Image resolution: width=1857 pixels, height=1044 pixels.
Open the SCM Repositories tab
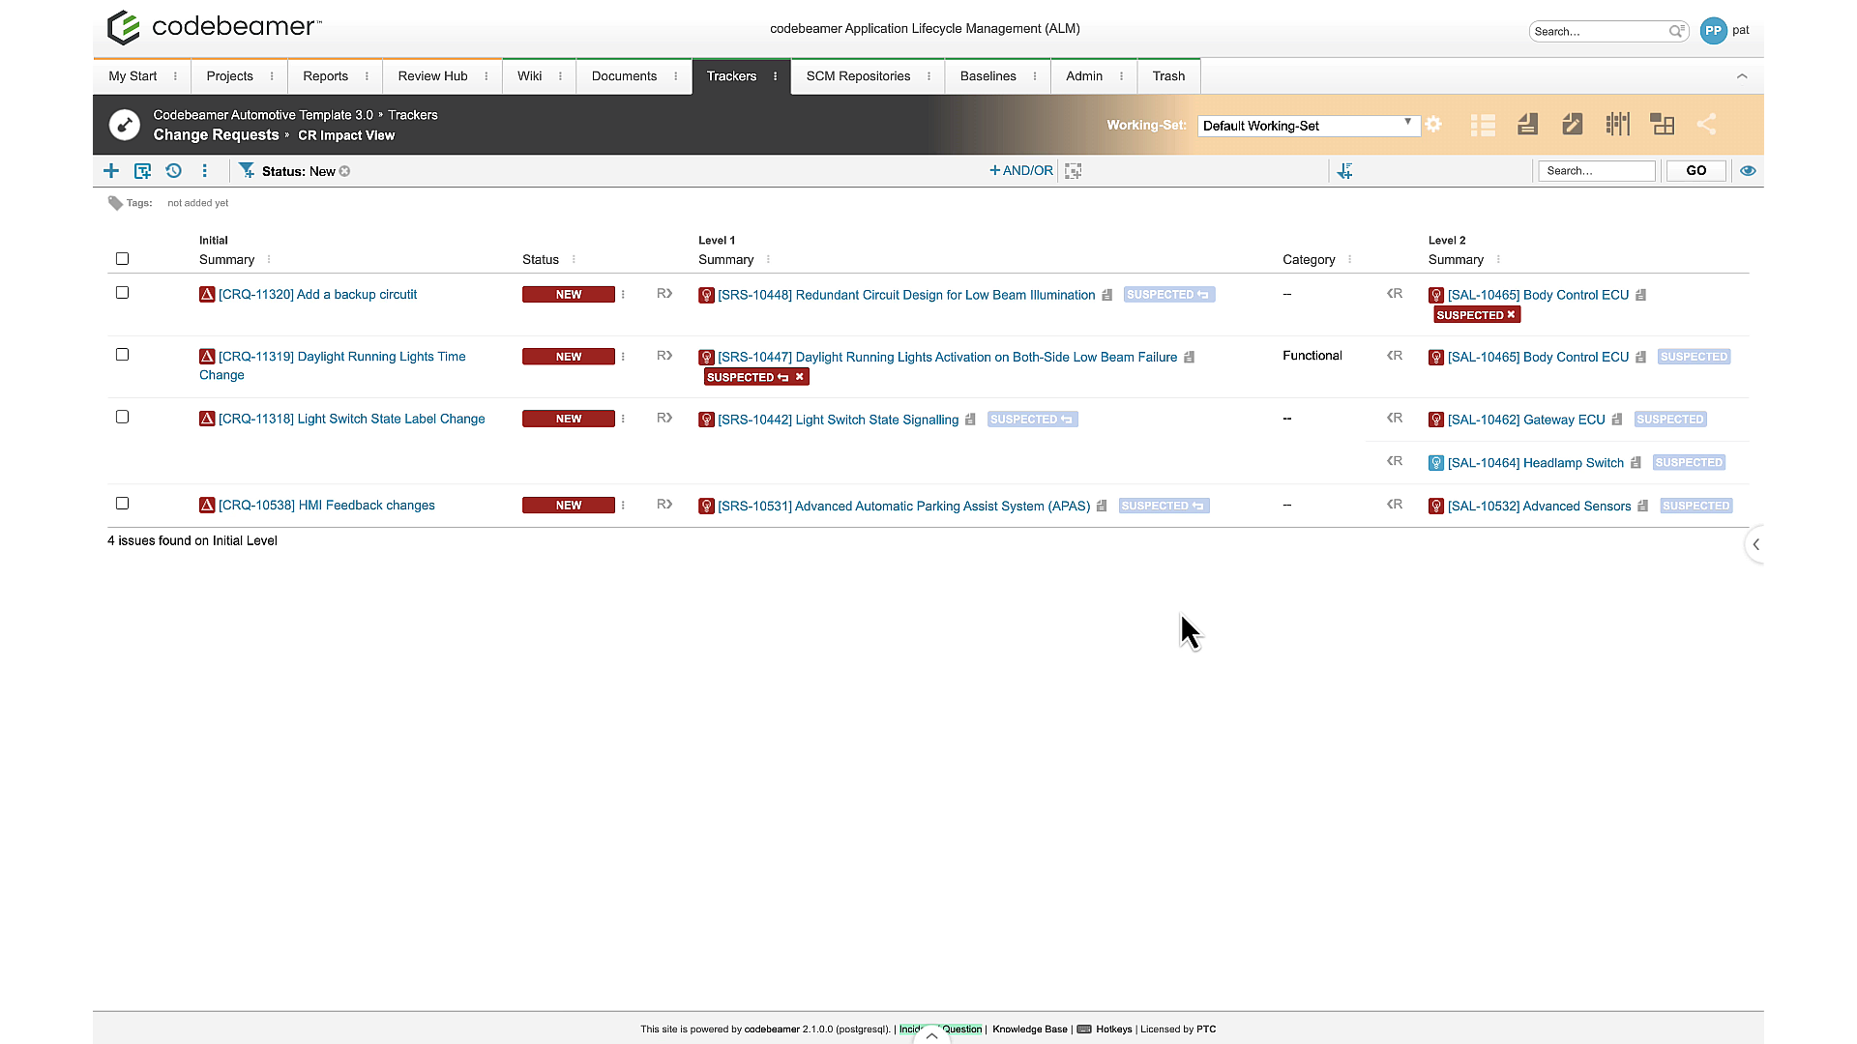tap(858, 76)
